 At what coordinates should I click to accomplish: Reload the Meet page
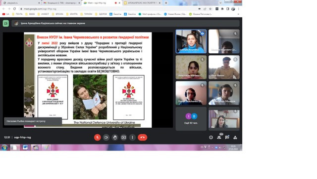(14, 9)
